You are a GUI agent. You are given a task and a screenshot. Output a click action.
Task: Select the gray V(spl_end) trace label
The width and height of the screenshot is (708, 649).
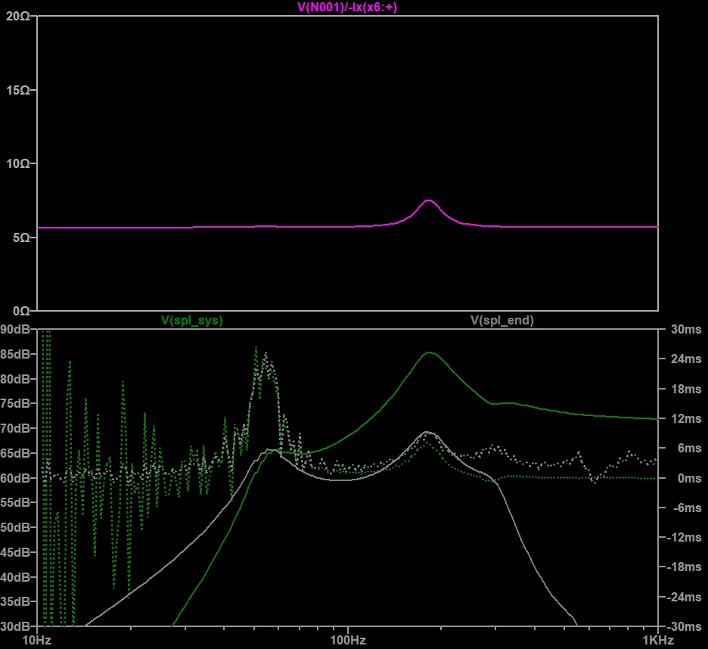pos(502,320)
